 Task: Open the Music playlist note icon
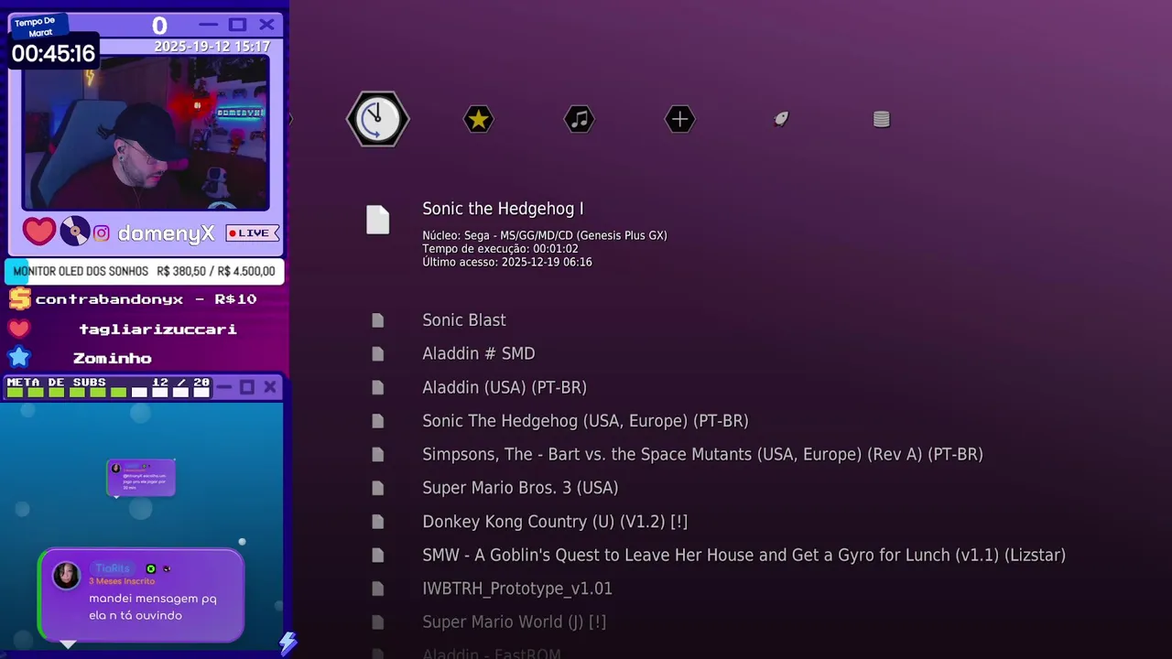[579, 119]
